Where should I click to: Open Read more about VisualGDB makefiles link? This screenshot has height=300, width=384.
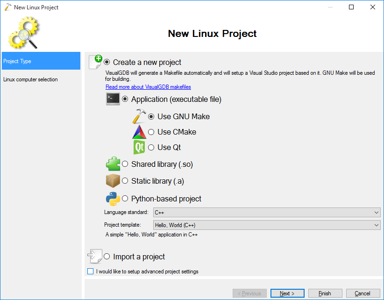coord(148,87)
